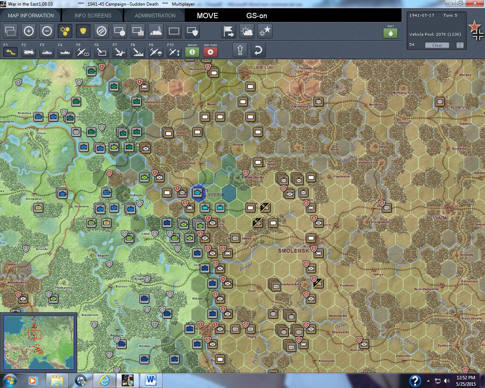This screenshot has width=485, height=388.
Task: Toggle the yellow hex grid display
Action: [x=65, y=31]
